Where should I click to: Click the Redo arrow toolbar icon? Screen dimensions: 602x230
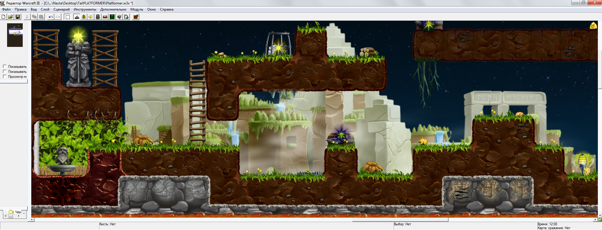(x=58, y=17)
